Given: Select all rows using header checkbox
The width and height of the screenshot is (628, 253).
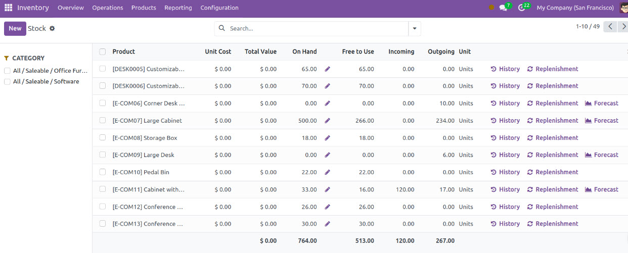Looking at the screenshot, I should pos(103,52).
